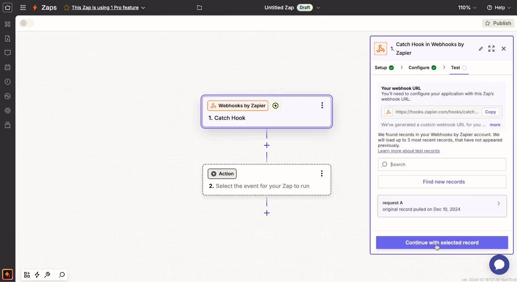Image resolution: width=517 pixels, height=282 pixels.
Task: Open the sidebar apps overview icon
Action: pyautogui.click(x=7, y=24)
